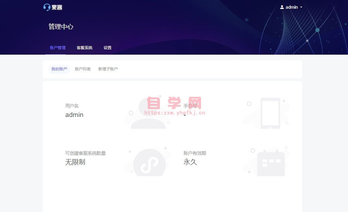Click the user profile icon beside admin
The height and width of the screenshot is (212, 348).
point(282,7)
